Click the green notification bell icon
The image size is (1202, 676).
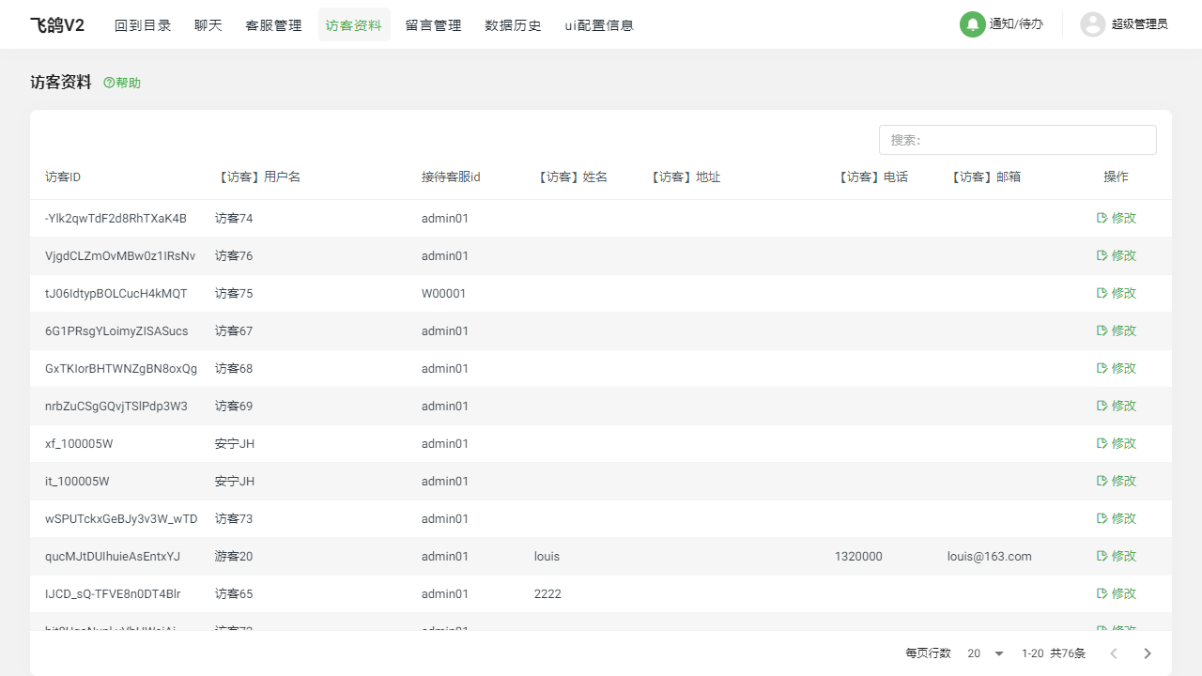(972, 24)
